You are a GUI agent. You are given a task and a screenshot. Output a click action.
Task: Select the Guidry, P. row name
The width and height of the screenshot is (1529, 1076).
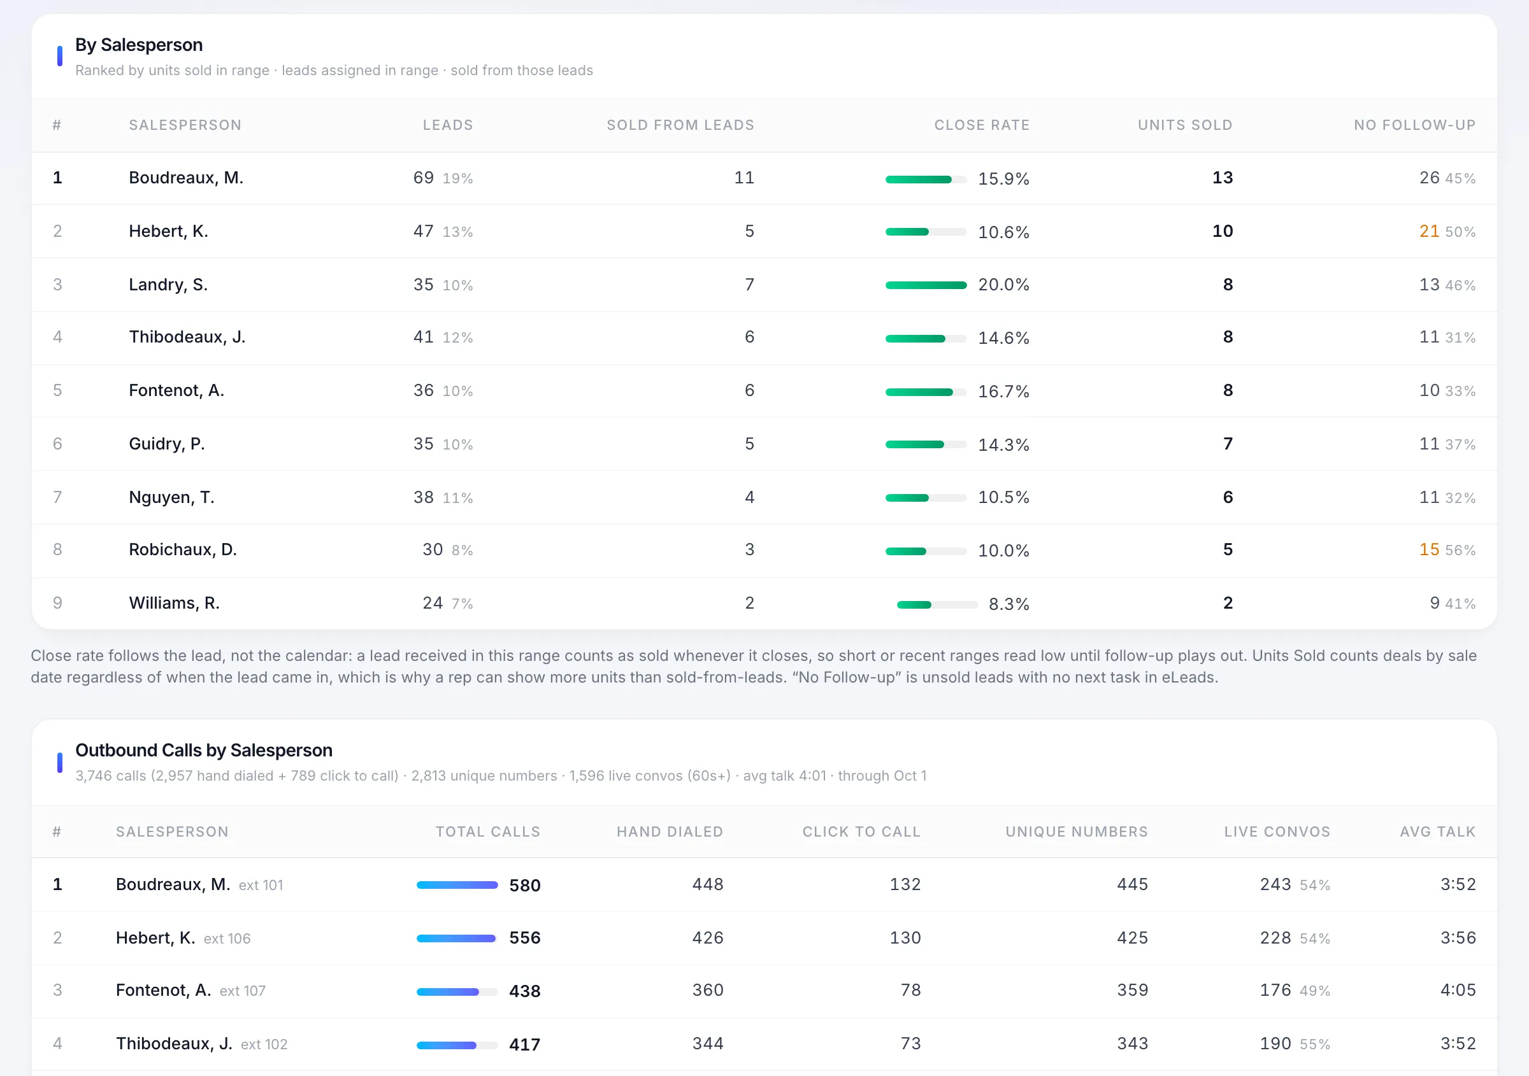pyautogui.click(x=166, y=444)
